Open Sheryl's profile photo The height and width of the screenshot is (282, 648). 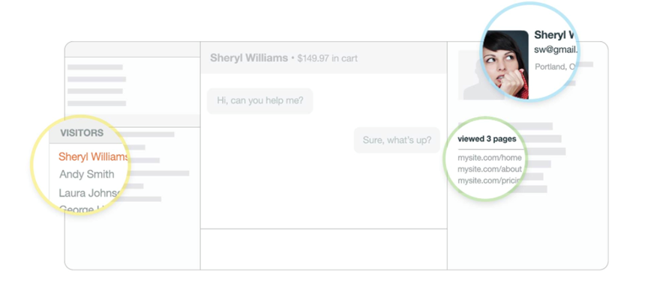click(x=505, y=65)
